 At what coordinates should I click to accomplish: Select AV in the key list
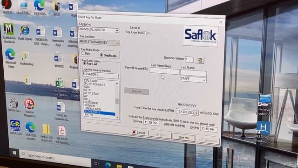pos(86,96)
